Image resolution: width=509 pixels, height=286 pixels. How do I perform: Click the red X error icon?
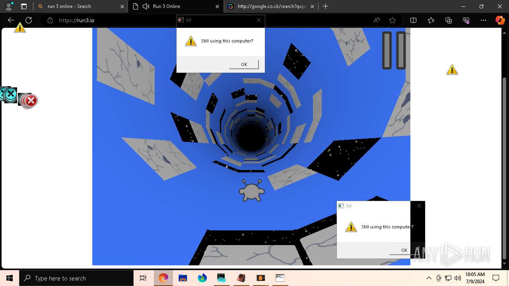click(x=31, y=100)
